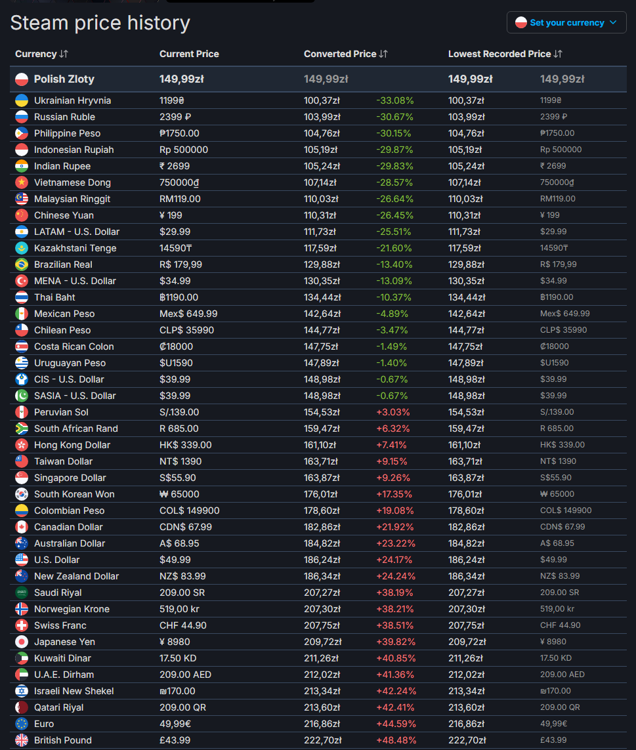Click the Saudi Riyal currency name

tap(58, 593)
